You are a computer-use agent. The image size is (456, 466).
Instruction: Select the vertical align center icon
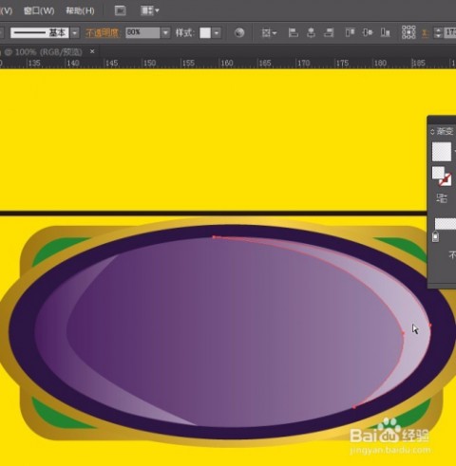tap(368, 32)
